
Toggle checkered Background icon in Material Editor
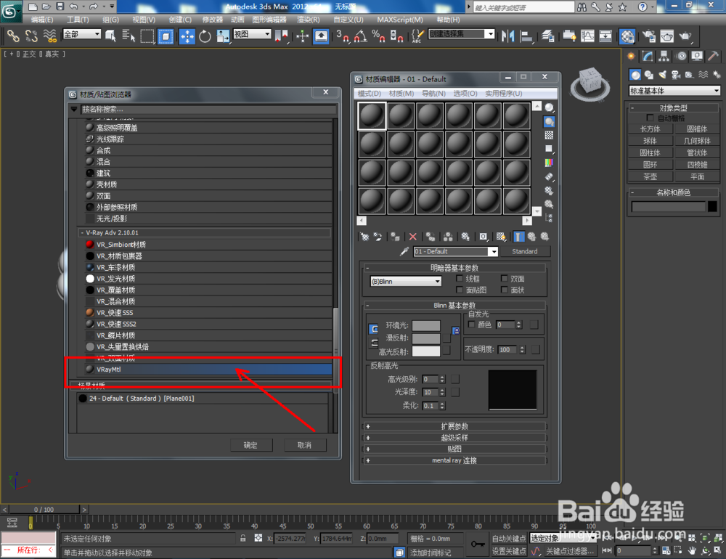(x=549, y=135)
